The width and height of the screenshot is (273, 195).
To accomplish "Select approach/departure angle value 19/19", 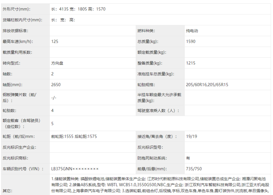I will [191, 136].
